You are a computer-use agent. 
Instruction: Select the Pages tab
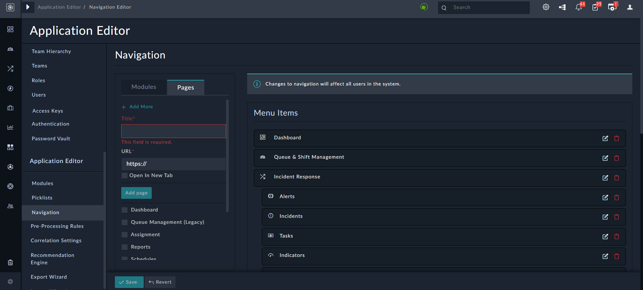click(x=186, y=88)
